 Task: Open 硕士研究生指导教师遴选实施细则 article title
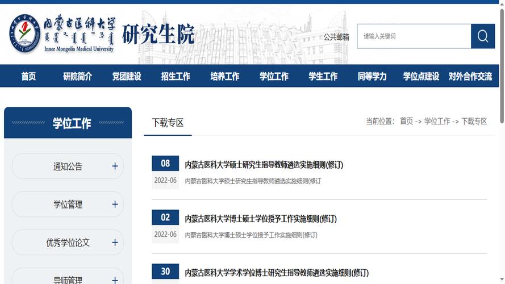coord(264,165)
